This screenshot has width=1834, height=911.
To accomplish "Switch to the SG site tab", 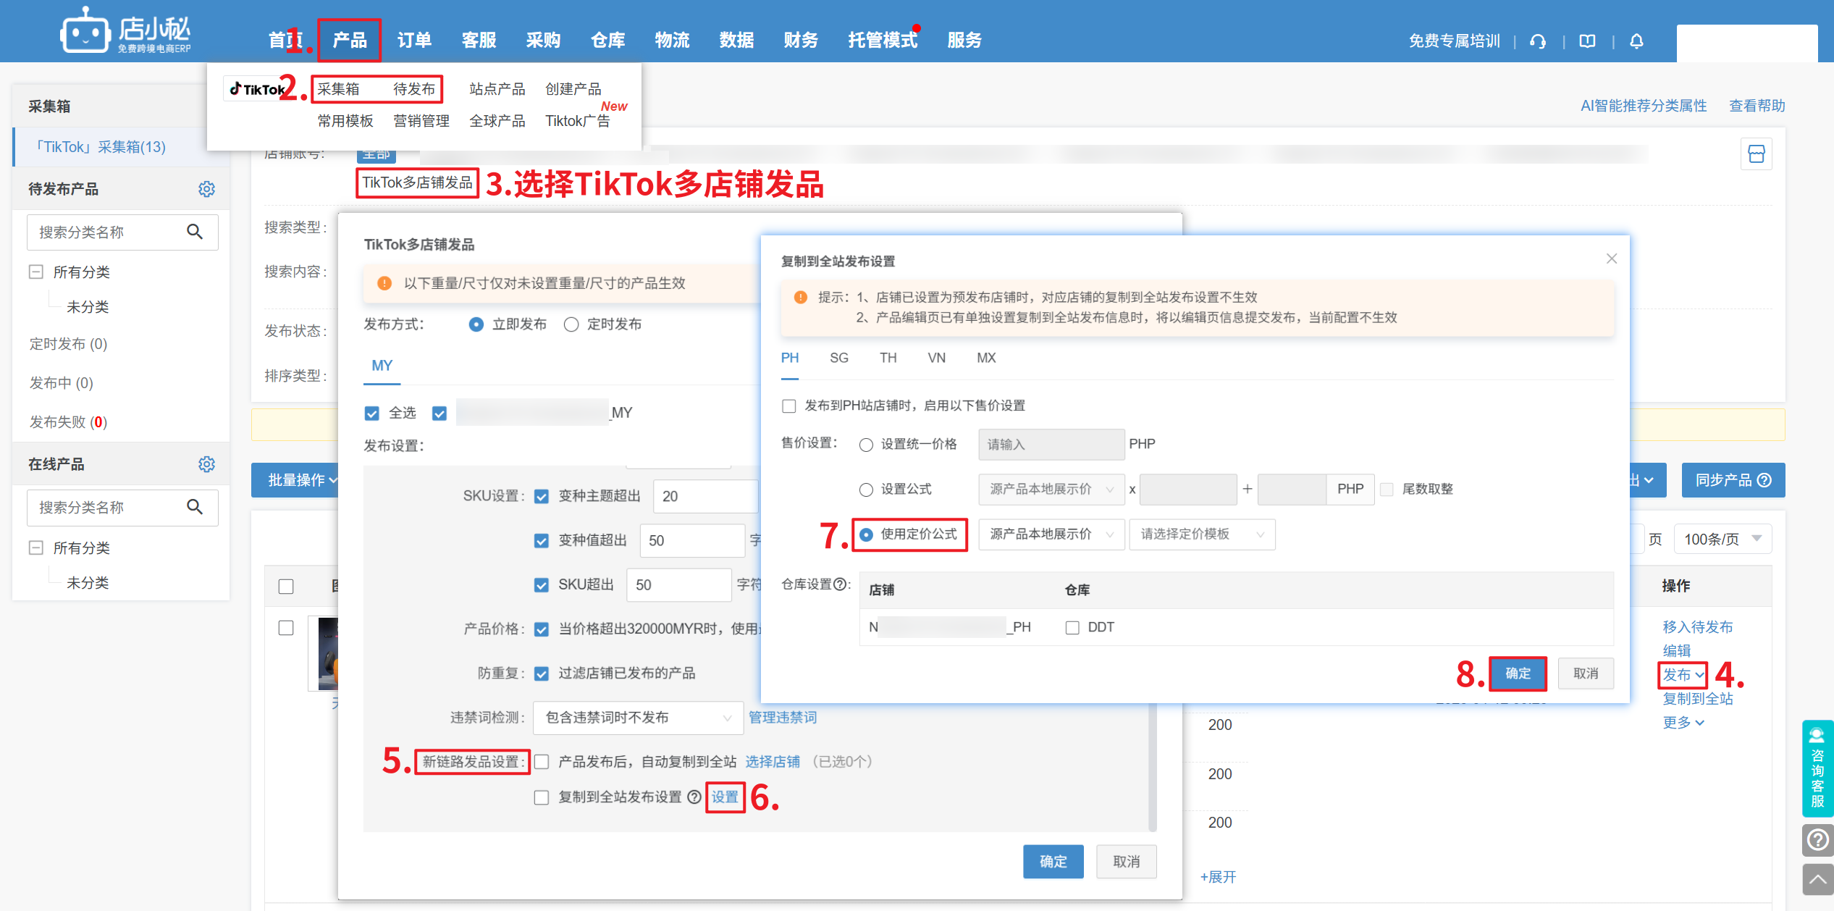I will [838, 358].
